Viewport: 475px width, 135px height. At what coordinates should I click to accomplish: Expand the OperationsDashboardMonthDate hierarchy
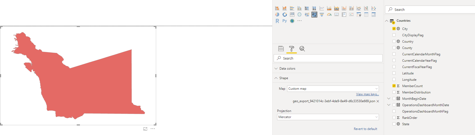pos(389,105)
